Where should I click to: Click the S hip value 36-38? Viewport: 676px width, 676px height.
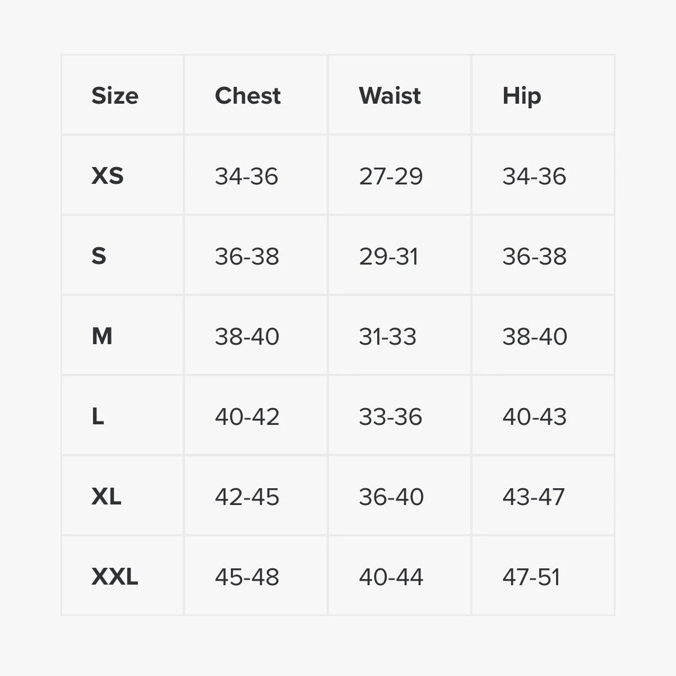(535, 257)
